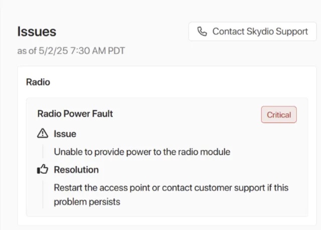Click the Contact Skydio Support button
This screenshot has height=230, width=321.
tap(253, 32)
